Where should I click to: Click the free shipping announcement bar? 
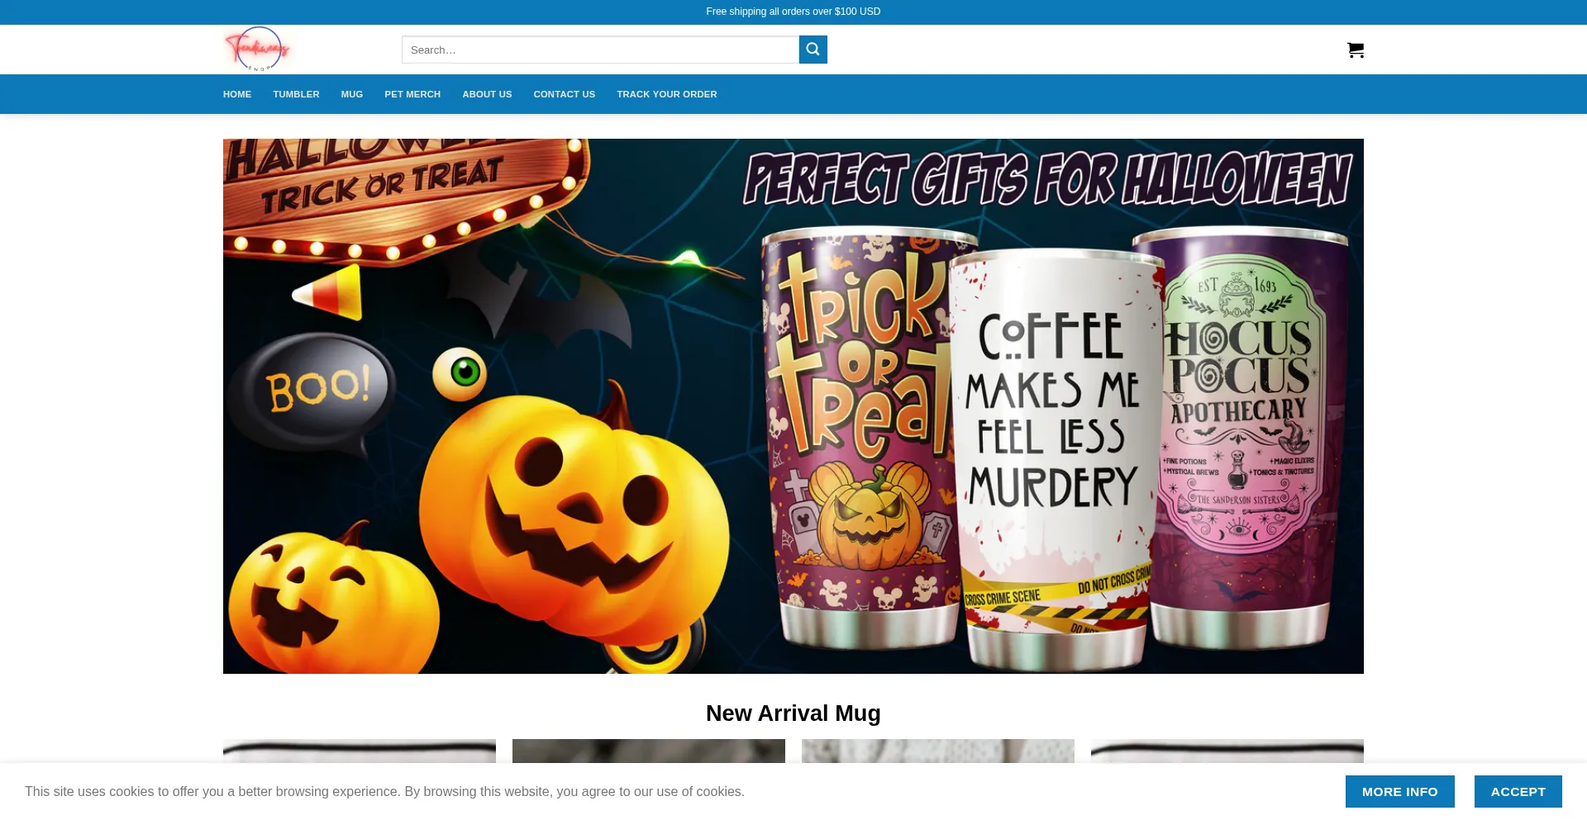pyautogui.click(x=793, y=12)
